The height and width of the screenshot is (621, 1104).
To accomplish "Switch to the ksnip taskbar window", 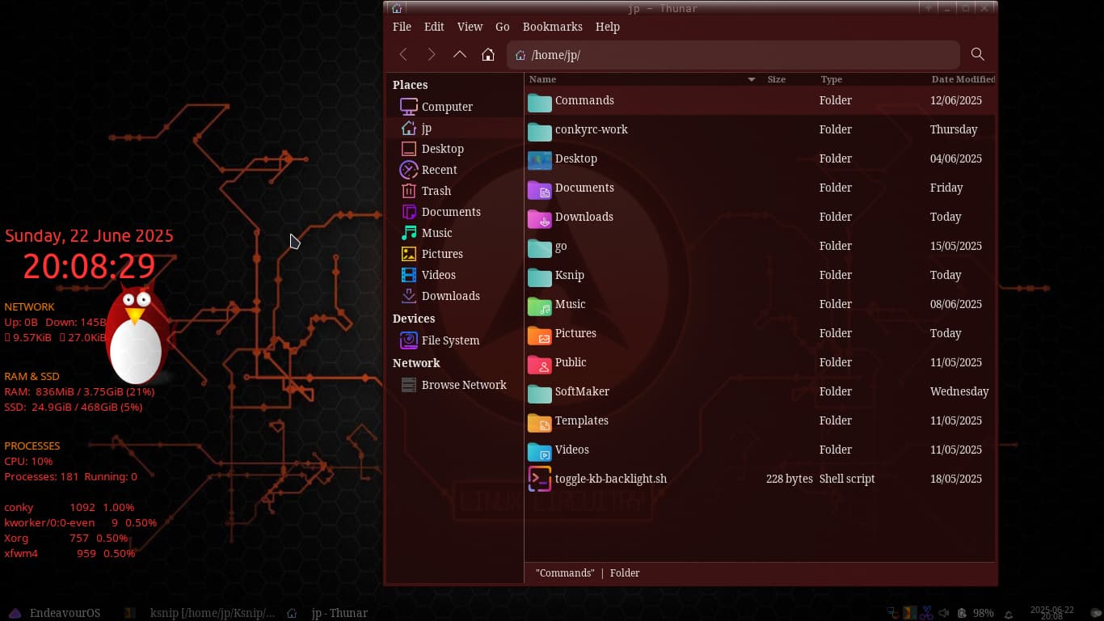I will tap(202, 613).
